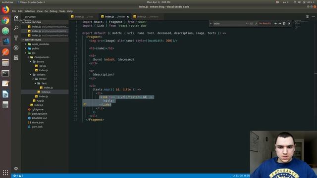
Task: Toggle Use Regular Expression in find widget
Action: (256, 24)
